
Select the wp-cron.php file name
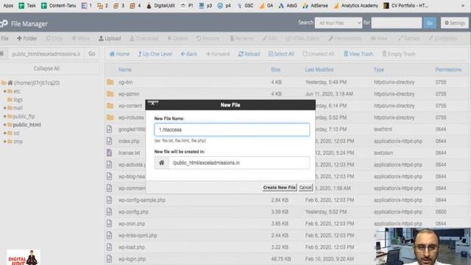pyautogui.click(x=132, y=224)
